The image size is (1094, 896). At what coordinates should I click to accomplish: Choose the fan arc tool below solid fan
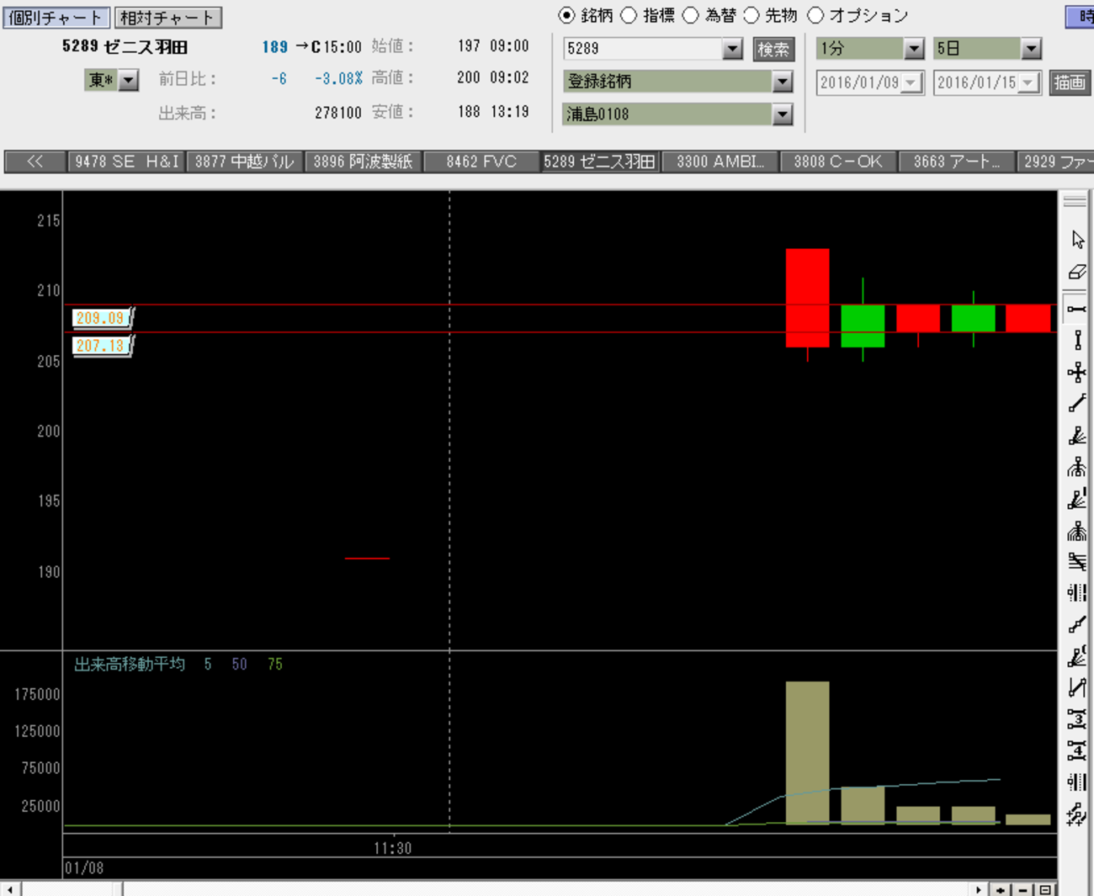point(1077,467)
